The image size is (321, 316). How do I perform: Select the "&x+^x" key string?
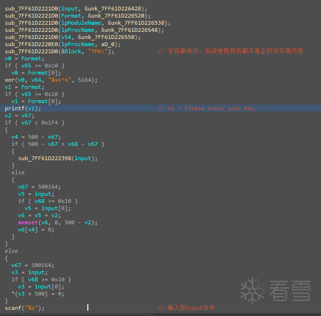59,80
